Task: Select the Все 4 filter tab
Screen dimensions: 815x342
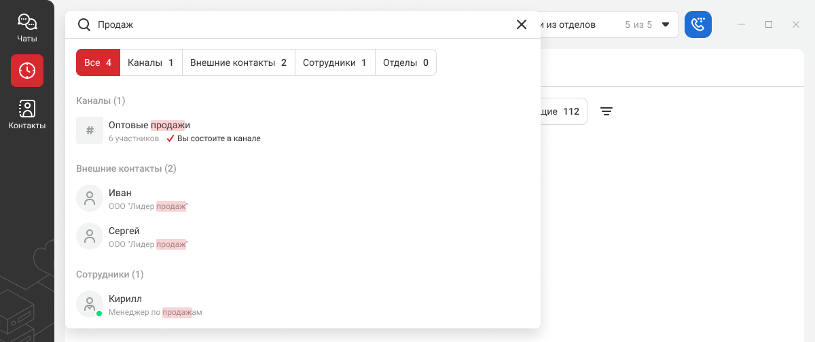Action: 98,62
